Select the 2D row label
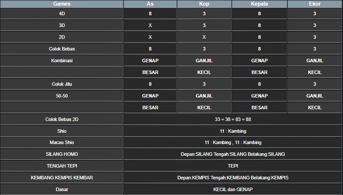This screenshot has width=343, height=195. tap(62, 37)
